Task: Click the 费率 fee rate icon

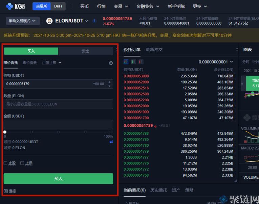Action: click(x=6, y=191)
